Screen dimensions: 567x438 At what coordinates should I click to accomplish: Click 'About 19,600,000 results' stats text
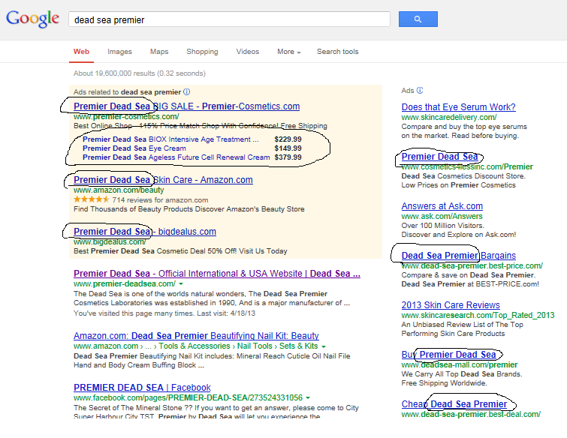click(140, 73)
